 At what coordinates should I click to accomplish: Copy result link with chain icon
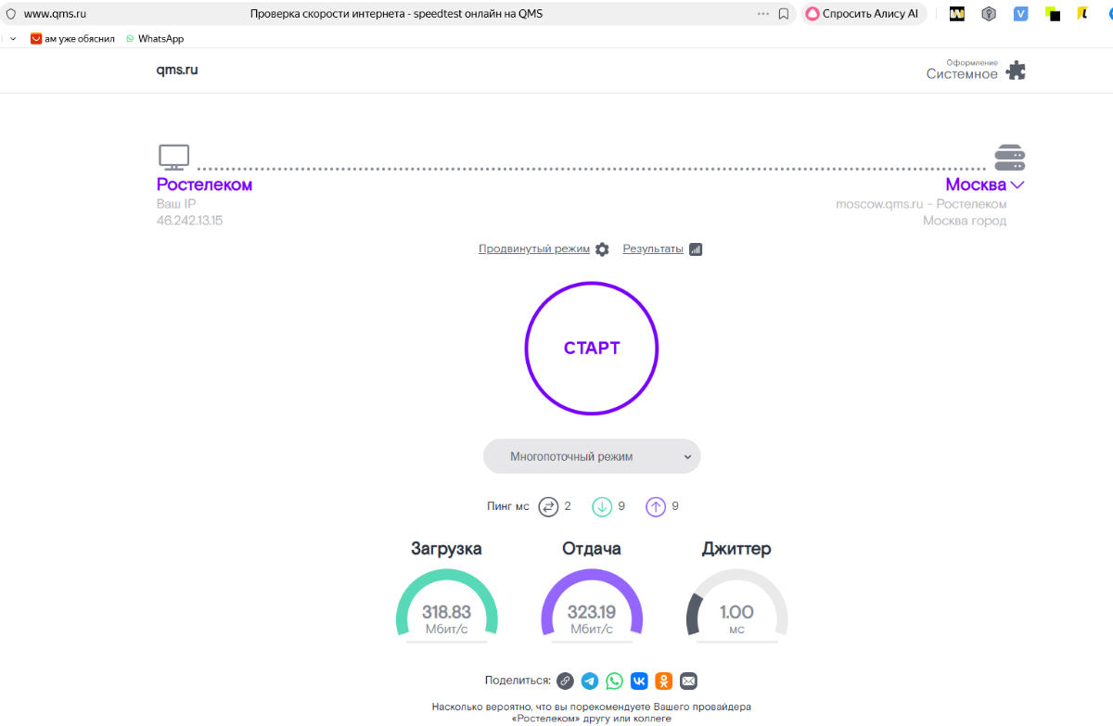coord(565,681)
